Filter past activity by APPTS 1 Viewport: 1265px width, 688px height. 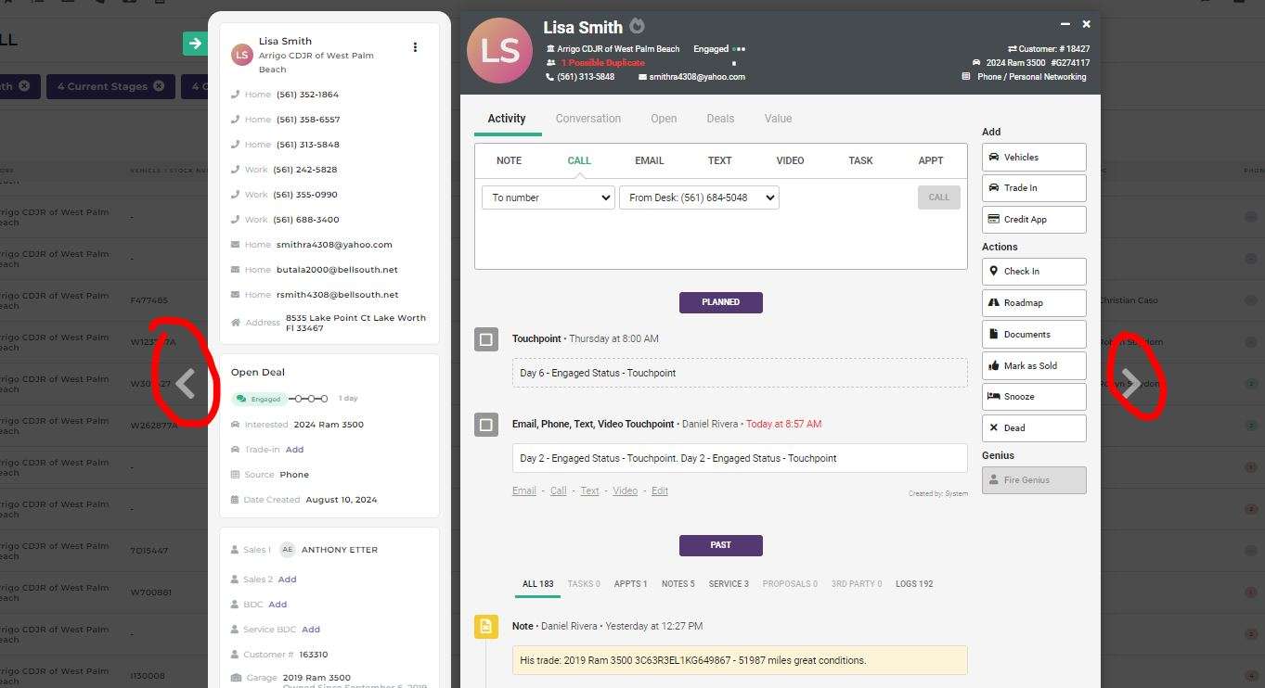[x=631, y=584]
